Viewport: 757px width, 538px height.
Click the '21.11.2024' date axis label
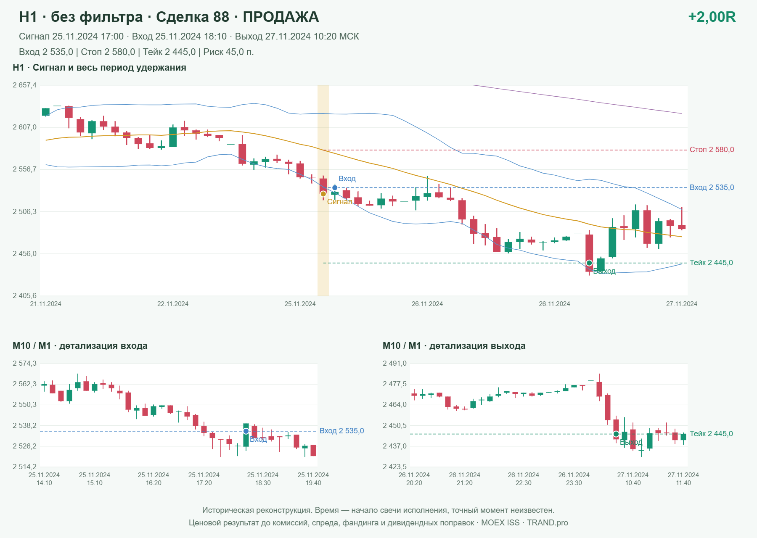45,304
